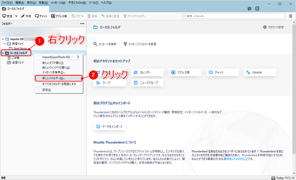Click the 削除 trash toolbar button

coord(92,16)
